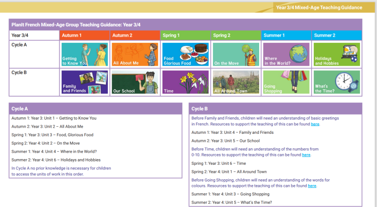Click the Summer 1 column header
Viewport: 377px width, 207px height.
click(287, 35)
